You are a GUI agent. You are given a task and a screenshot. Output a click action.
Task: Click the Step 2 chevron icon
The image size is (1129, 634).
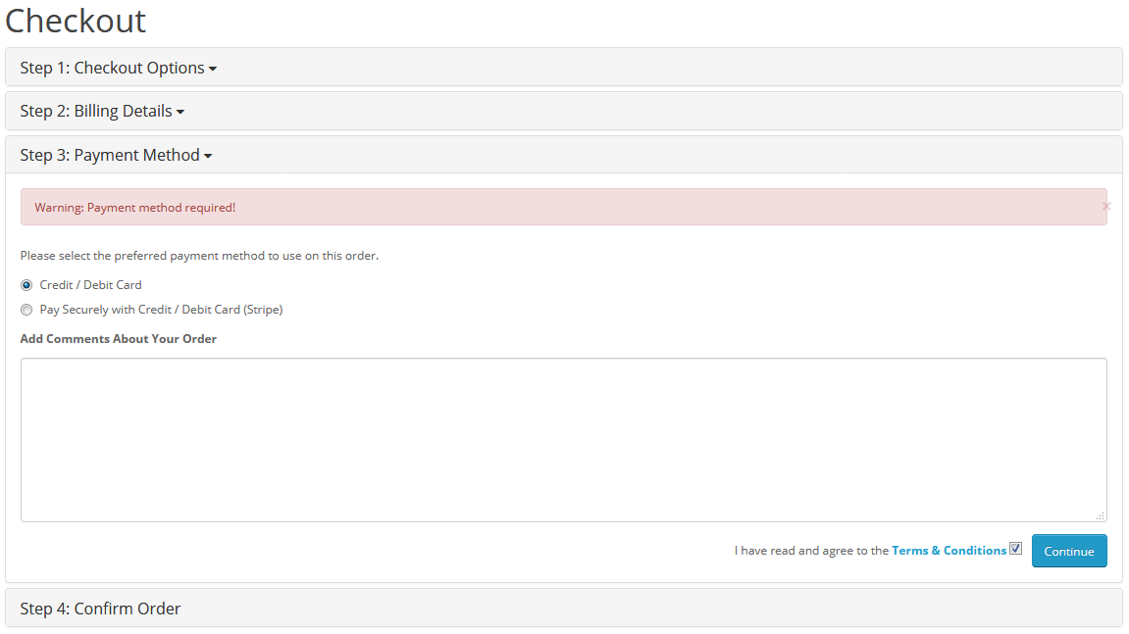click(x=181, y=112)
